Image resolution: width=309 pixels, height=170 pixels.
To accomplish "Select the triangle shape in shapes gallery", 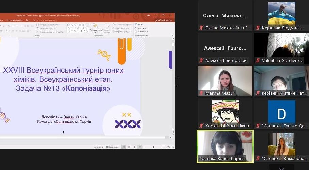I will point(69,28).
